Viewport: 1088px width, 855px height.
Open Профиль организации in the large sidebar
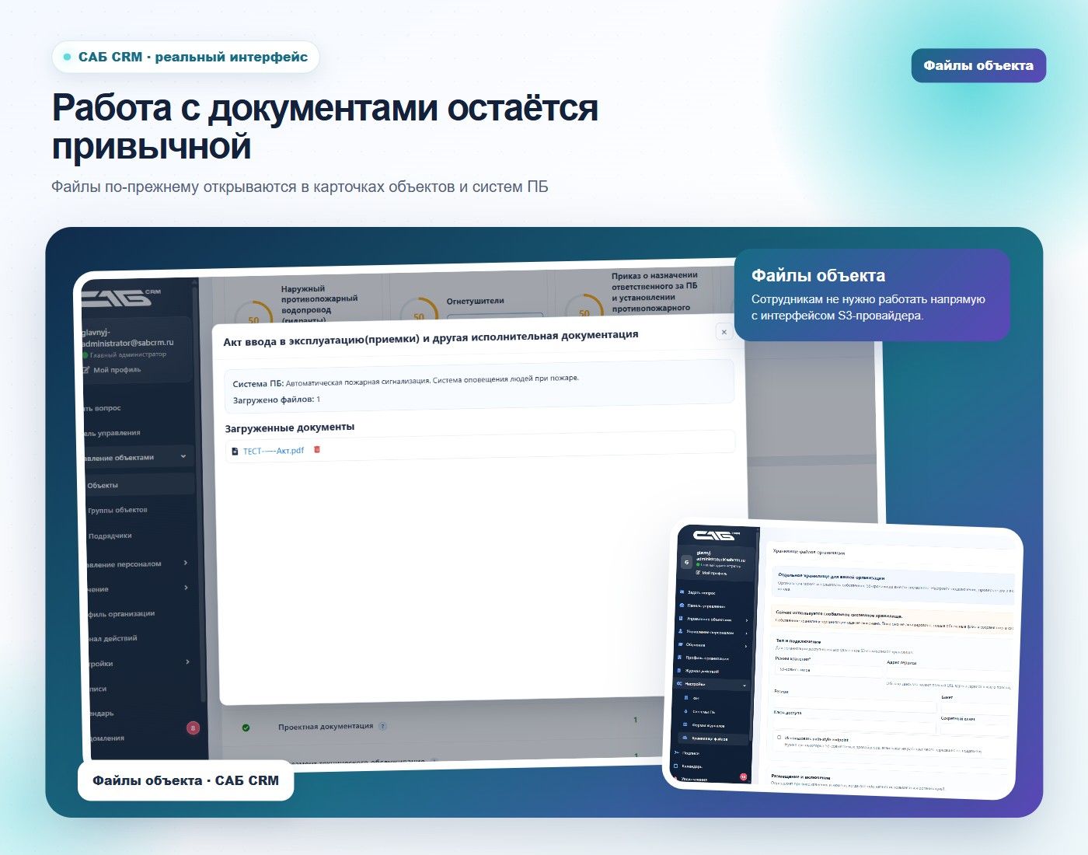[x=120, y=614]
